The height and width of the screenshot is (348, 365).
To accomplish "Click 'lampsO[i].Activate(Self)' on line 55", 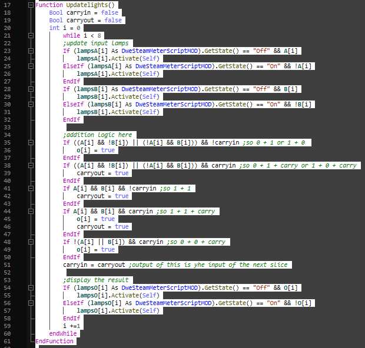I will (118, 296).
